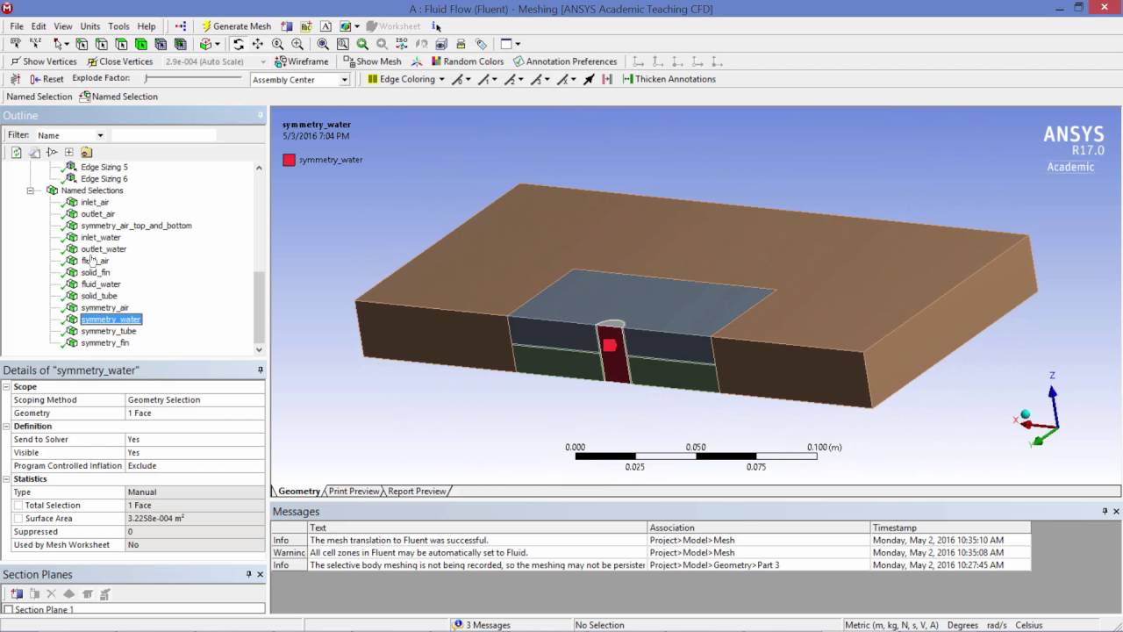Collapse the Statistics section in Details
Screen dimensions: 1123x632
pyautogui.click(x=6, y=478)
